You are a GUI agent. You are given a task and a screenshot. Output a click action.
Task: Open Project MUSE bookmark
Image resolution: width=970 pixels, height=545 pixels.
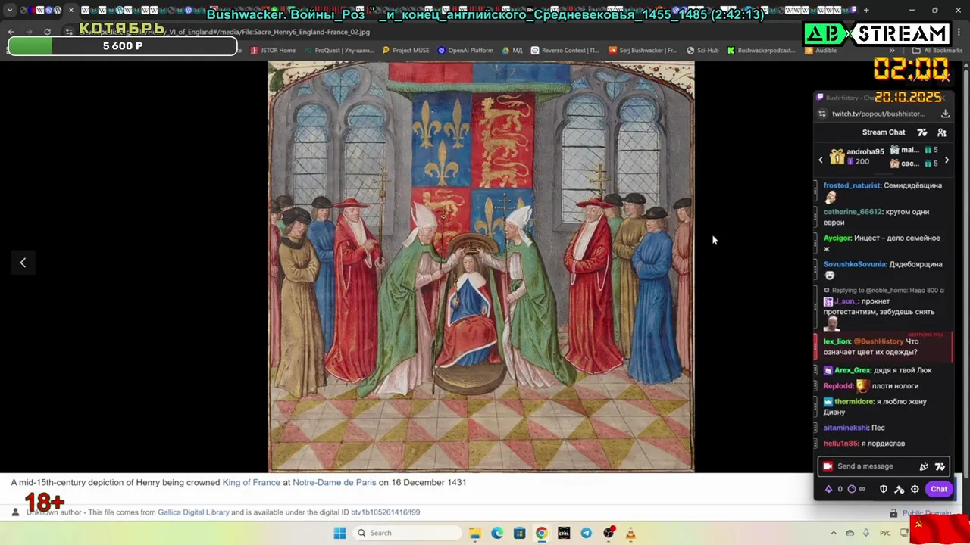[x=405, y=51]
